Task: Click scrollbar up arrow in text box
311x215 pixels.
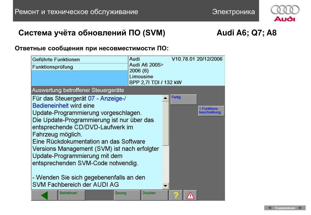Action: [165, 98]
